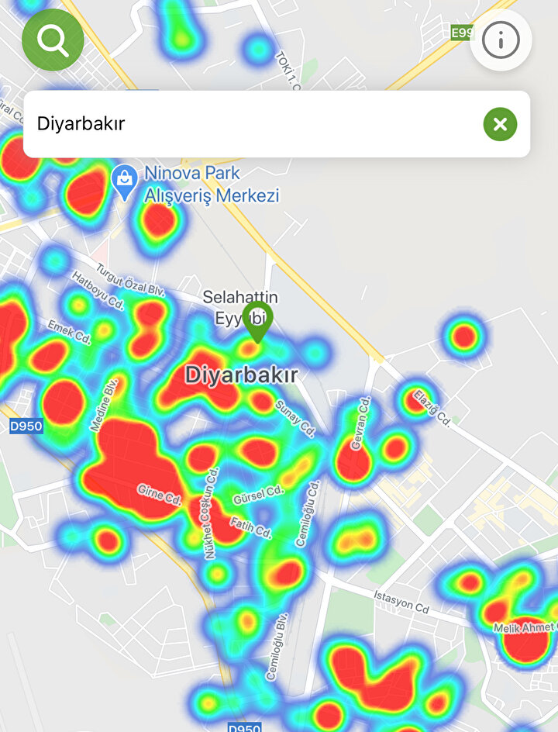Viewport: 558px width, 732px height.
Task: Click the E99 highway badge
Action: [x=462, y=32]
